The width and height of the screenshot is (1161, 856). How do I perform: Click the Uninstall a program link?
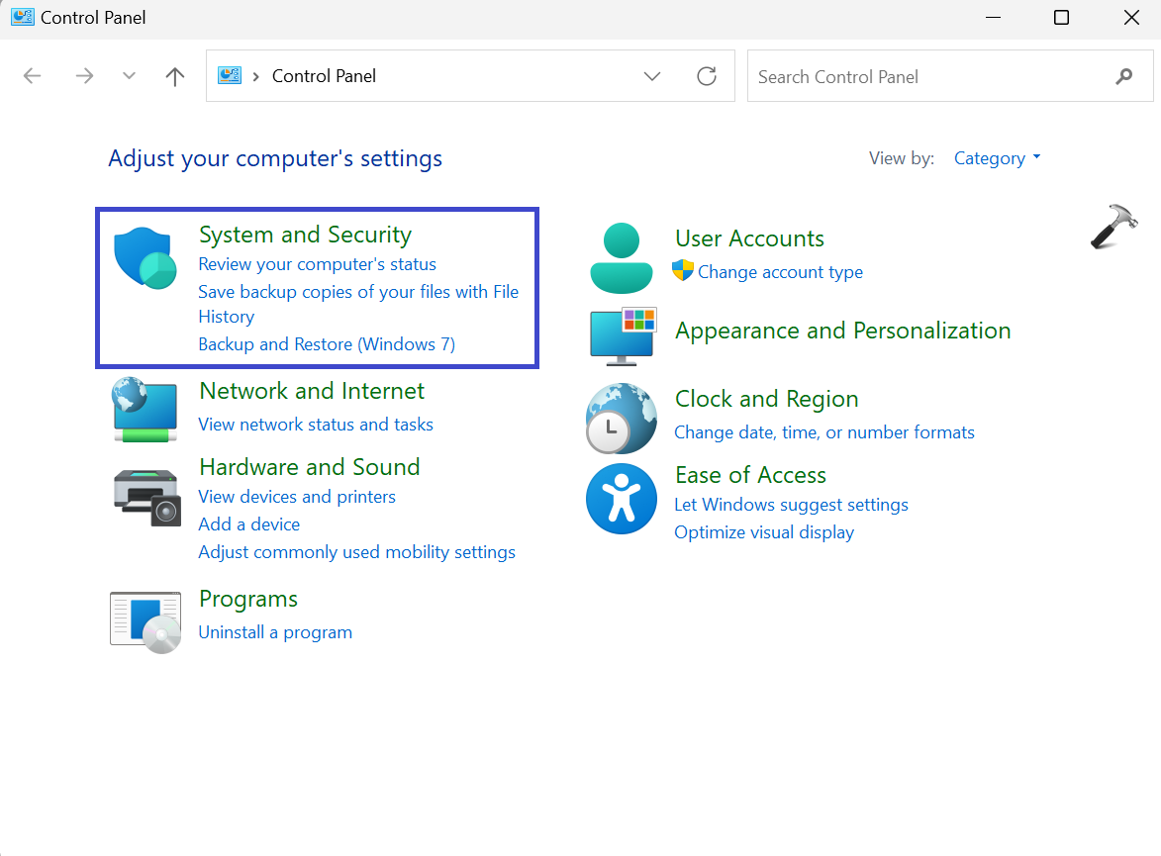tap(275, 632)
